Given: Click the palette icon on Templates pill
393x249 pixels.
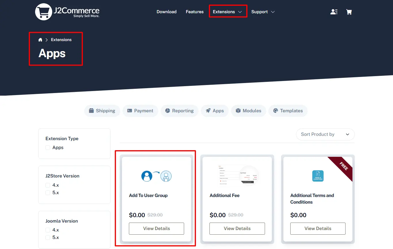Looking at the screenshot, I should pos(276,111).
